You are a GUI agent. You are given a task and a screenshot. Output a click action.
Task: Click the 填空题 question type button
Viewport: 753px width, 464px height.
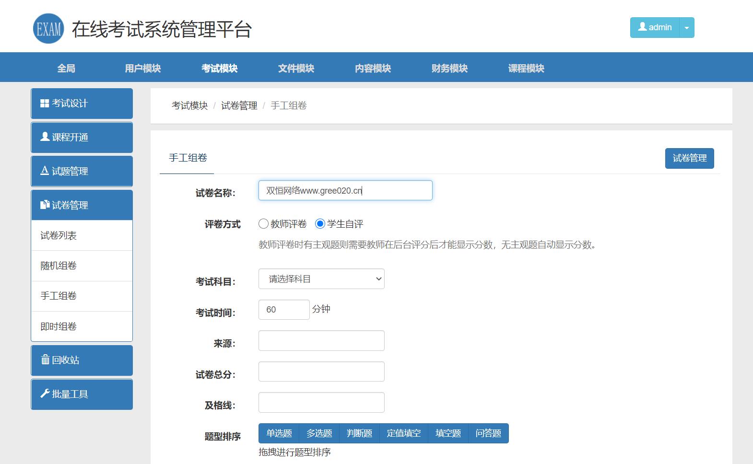pyautogui.click(x=448, y=433)
